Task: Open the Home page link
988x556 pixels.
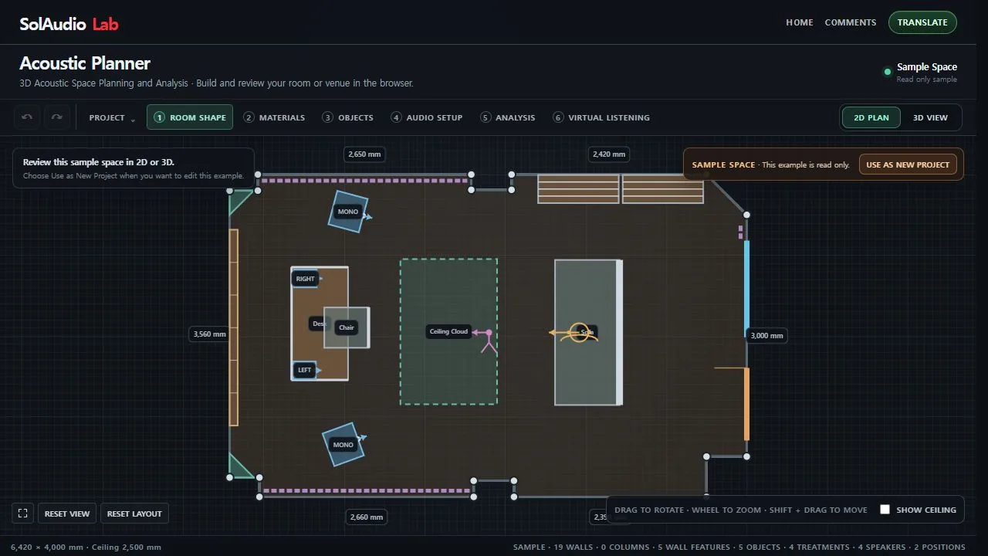Action: click(x=800, y=22)
